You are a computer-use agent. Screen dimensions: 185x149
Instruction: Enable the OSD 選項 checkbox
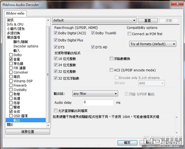[x=11, y=116]
